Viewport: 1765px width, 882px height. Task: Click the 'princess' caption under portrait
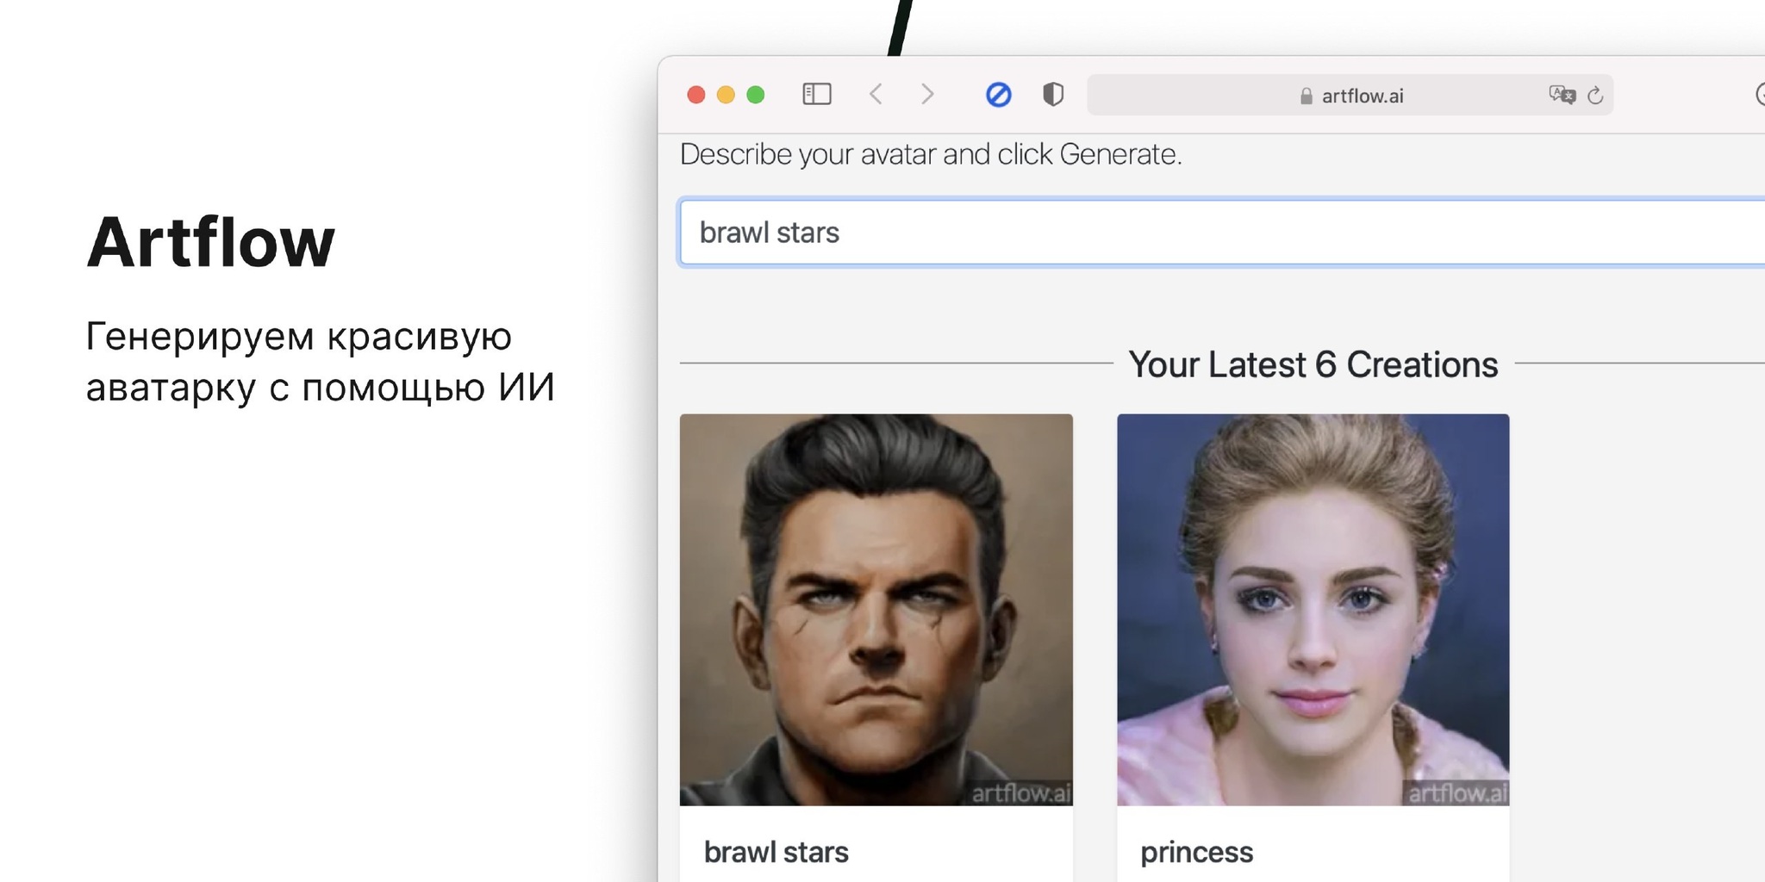[1197, 853]
